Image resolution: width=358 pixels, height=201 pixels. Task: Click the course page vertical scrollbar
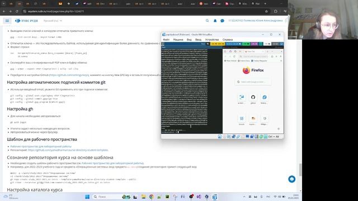point(300,170)
